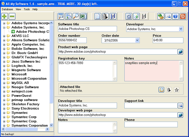Expand the Adobe Systems Incorporated node

point(4,23)
